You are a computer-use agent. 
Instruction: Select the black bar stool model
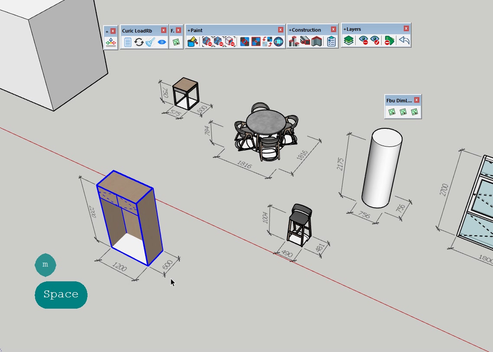tap(300, 225)
